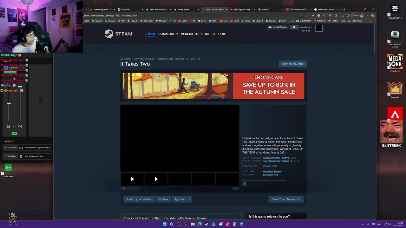The width and height of the screenshot is (406, 228).
Task: Adjust the left monitor volume fader
Action: click(9, 103)
